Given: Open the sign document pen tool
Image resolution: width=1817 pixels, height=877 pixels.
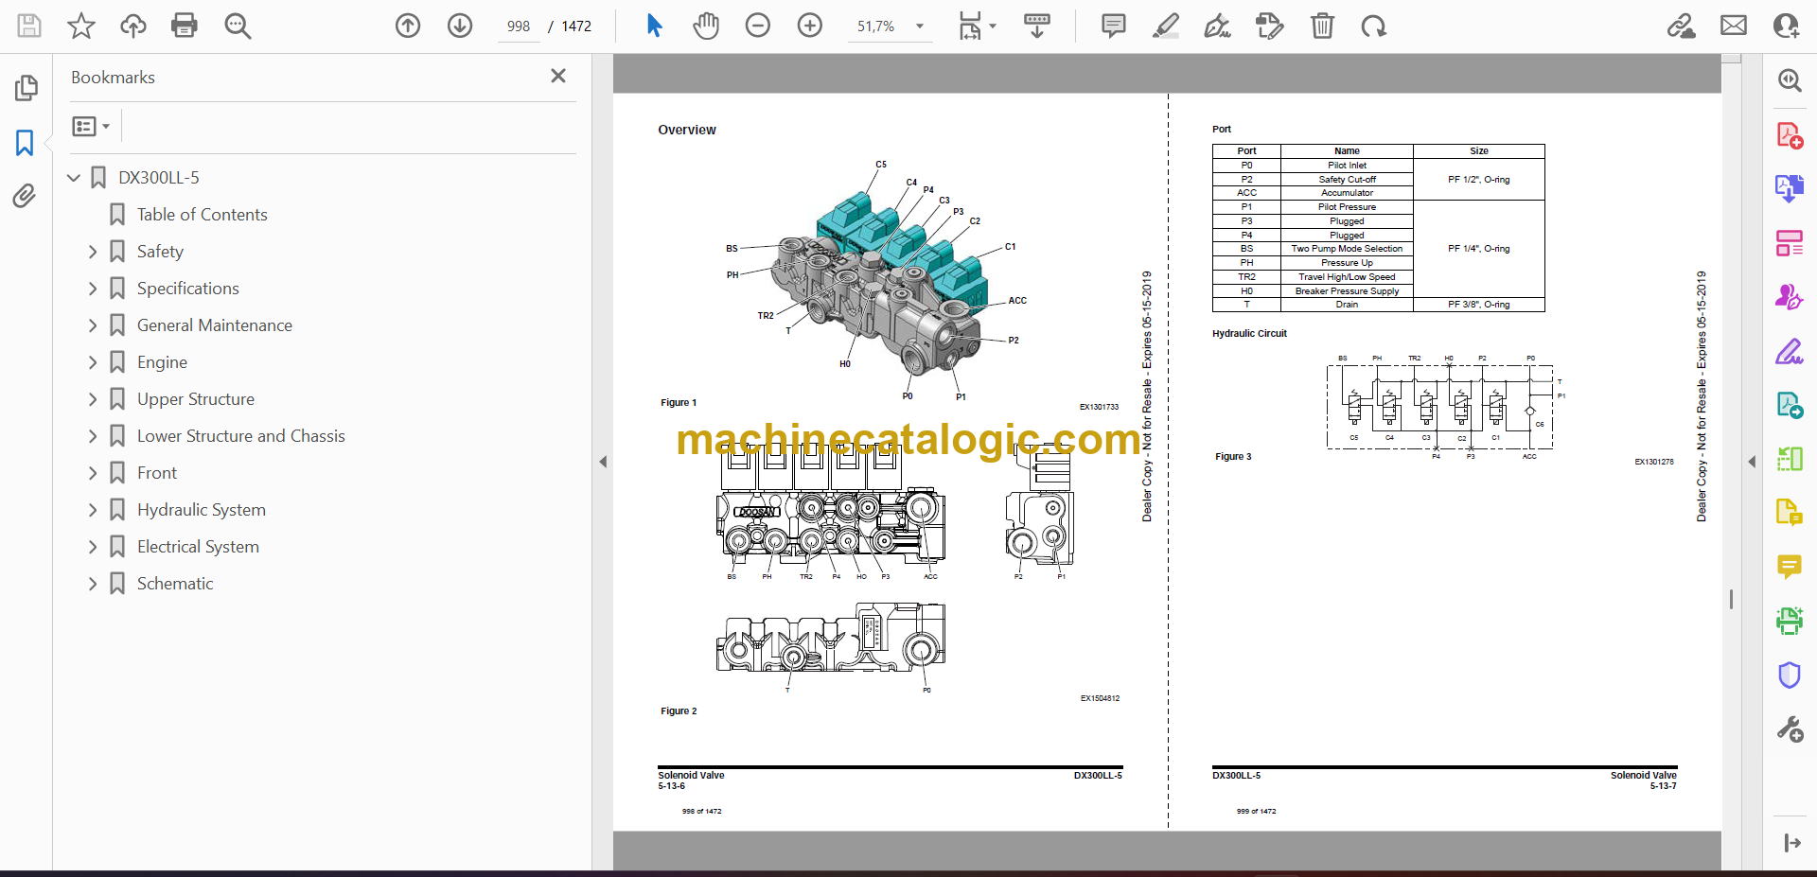Looking at the screenshot, I should pos(1217,26).
